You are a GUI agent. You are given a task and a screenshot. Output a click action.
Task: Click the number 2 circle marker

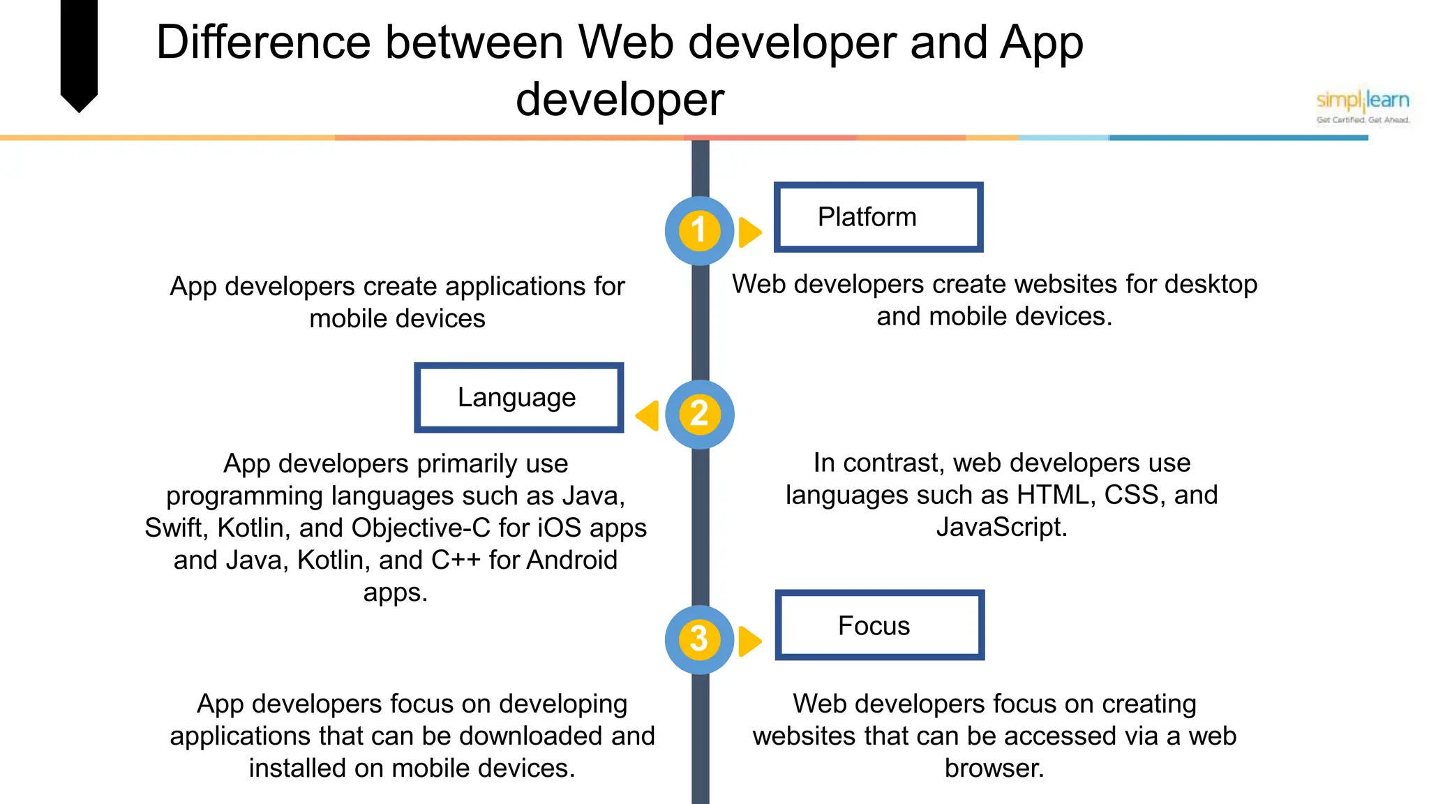699,415
